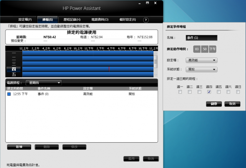Open the help question mark icon

[x=146, y=20]
